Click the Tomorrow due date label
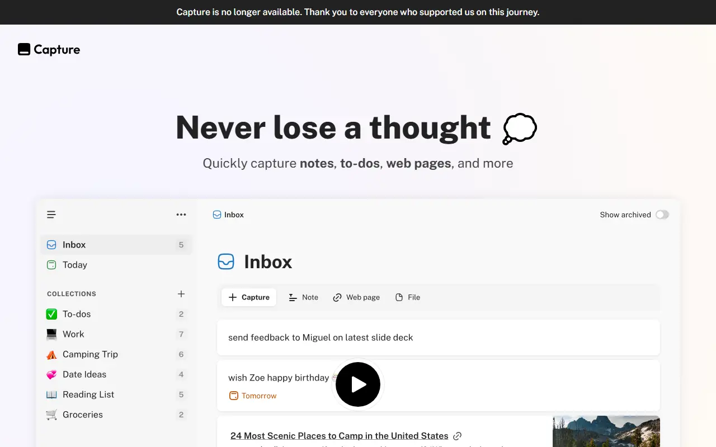Screen dimensions: 716x447 [259, 396]
